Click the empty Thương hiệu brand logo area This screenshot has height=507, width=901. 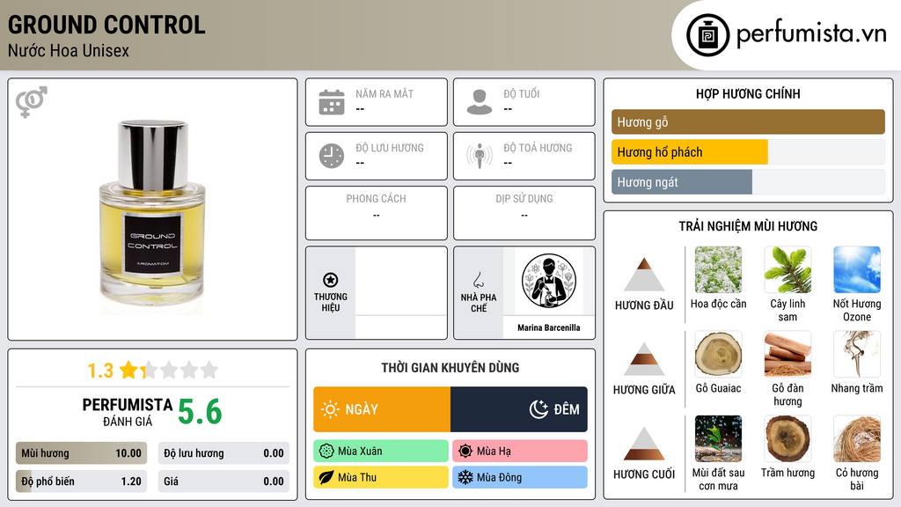pyautogui.click(x=400, y=281)
